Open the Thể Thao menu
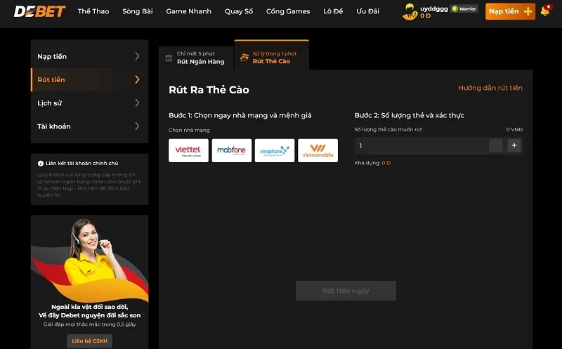The height and width of the screenshot is (349, 562). pos(93,11)
